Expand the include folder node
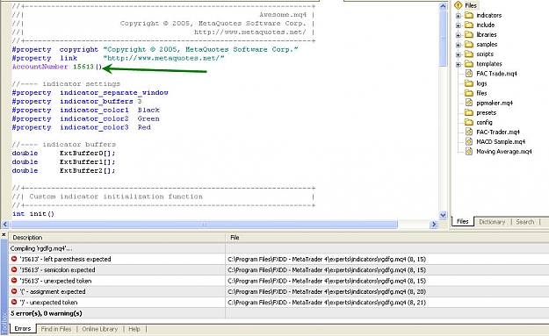 click(x=458, y=25)
